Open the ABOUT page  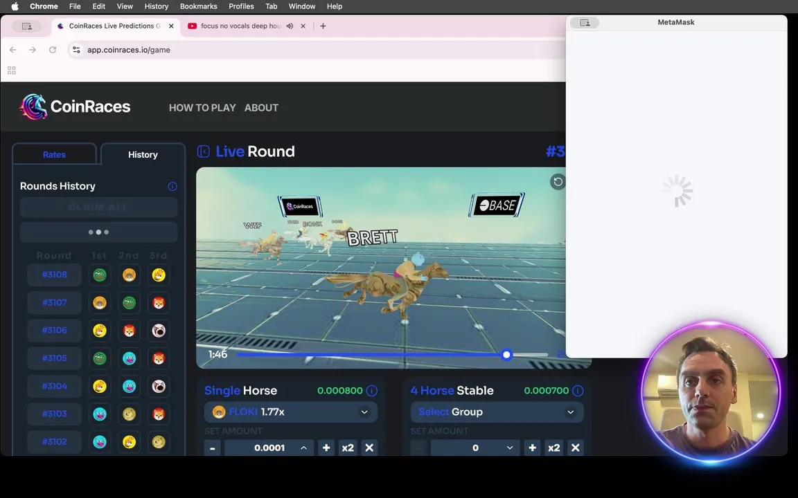click(x=261, y=108)
